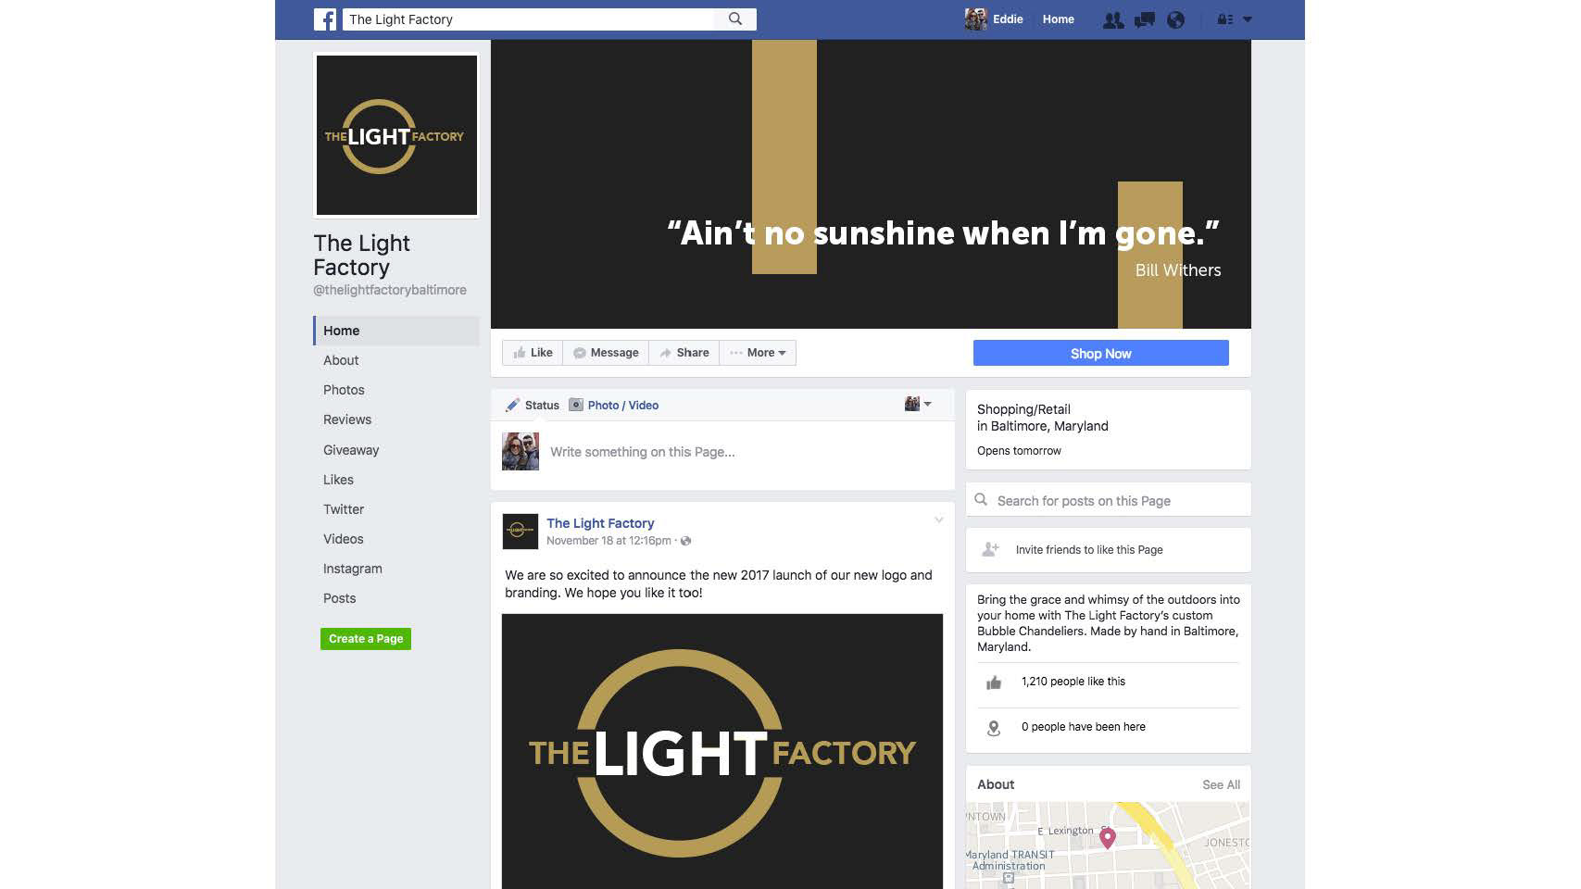This screenshot has height=889, width=1581.
Task: Open the notifications globe icon
Action: (1175, 19)
